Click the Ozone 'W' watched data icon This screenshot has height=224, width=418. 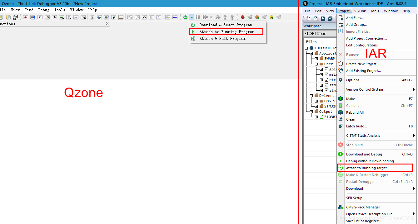click(83, 17)
